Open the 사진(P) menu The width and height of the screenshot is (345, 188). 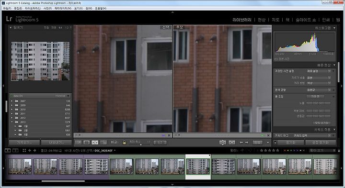tap(47, 8)
